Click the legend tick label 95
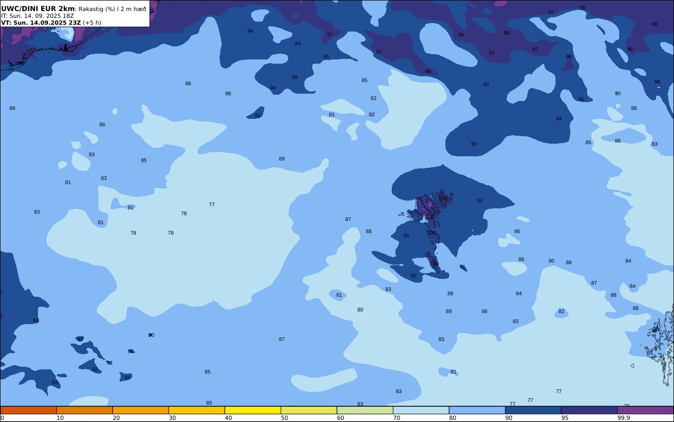This screenshot has width=674, height=422. (x=564, y=418)
